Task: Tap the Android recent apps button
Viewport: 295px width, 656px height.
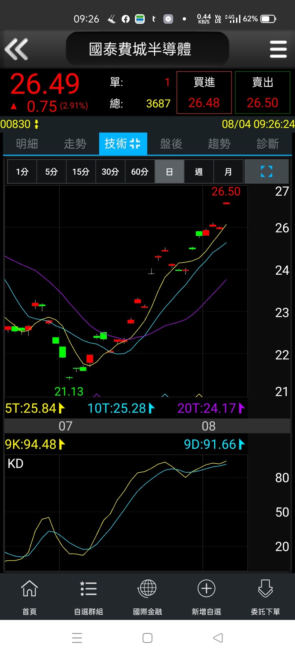Action: pos(77,638)
